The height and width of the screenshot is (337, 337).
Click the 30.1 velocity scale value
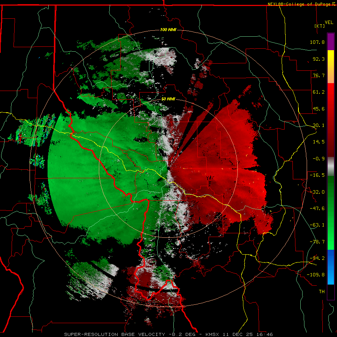click(319, 125)
